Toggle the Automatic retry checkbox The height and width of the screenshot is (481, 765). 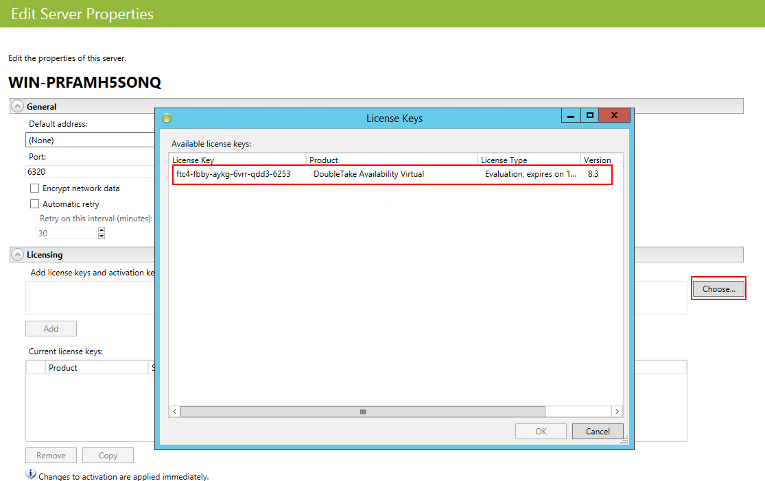[35, 204]
